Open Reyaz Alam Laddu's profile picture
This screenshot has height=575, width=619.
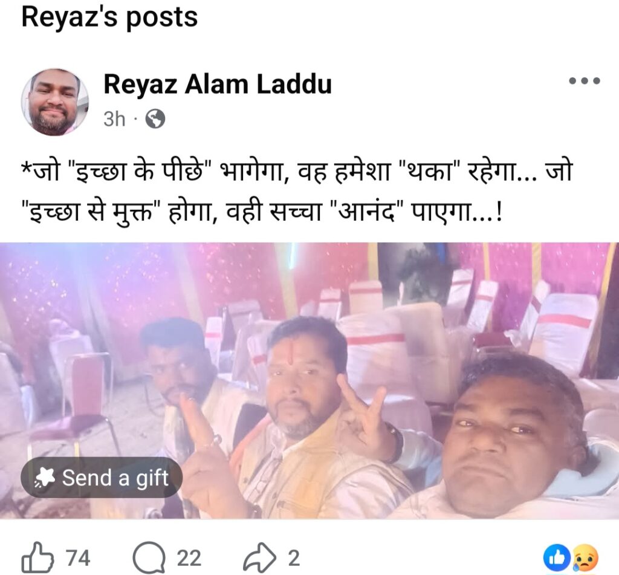[54, 102]
